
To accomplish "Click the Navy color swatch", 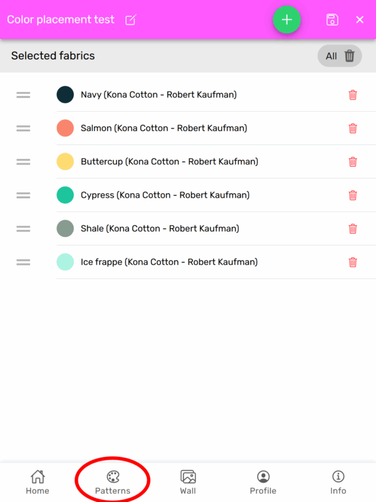I will (x=65, y=95).
